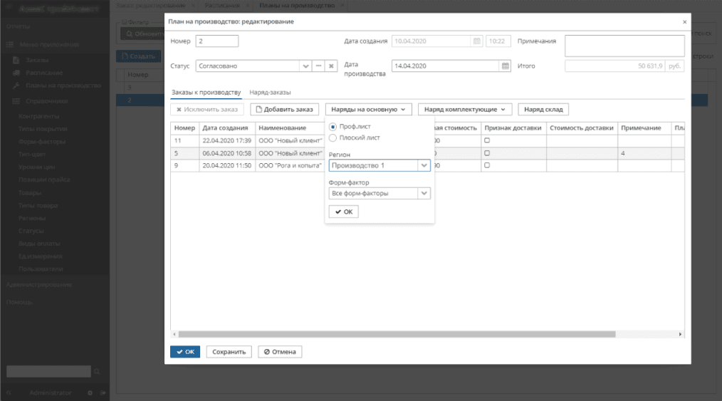The image size is (722, 401).
Task: Open calendar picker for Дата создания
Action: point(476,41)
